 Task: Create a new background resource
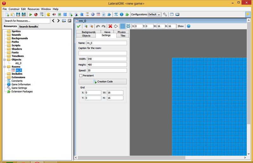point(59,15)
